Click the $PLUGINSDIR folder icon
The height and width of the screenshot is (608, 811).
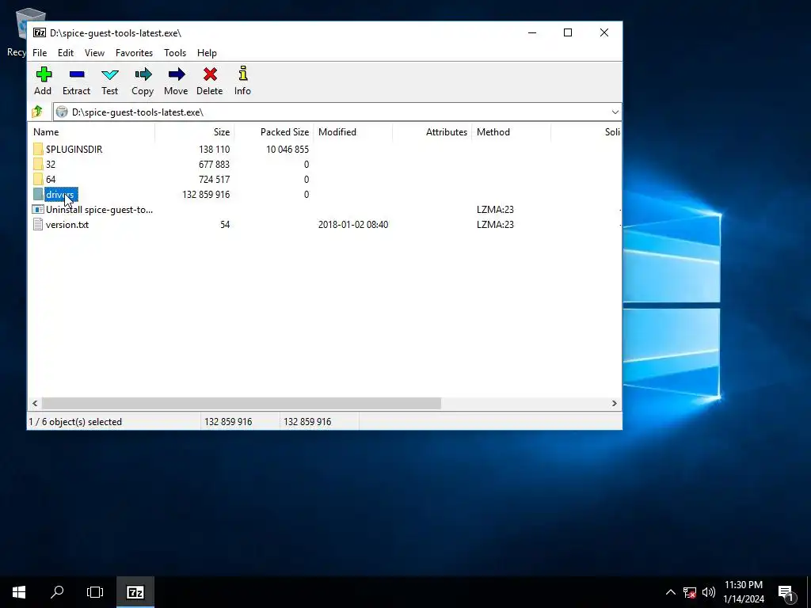point(38,150)
